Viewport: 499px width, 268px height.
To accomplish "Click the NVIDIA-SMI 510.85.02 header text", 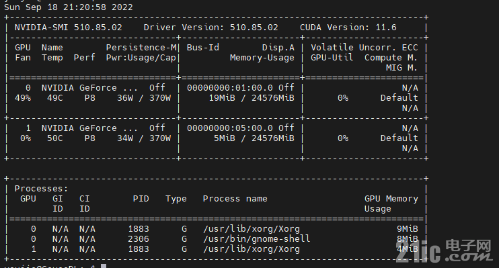I will pyautogui.click(x=69, y=28).
